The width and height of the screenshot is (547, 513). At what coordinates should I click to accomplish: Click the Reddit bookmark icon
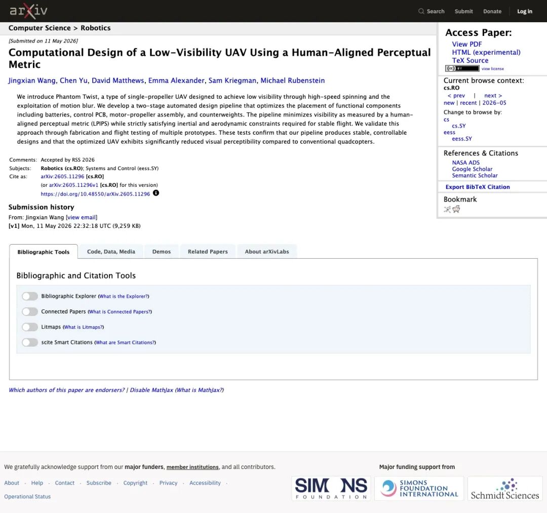[456, 209]
